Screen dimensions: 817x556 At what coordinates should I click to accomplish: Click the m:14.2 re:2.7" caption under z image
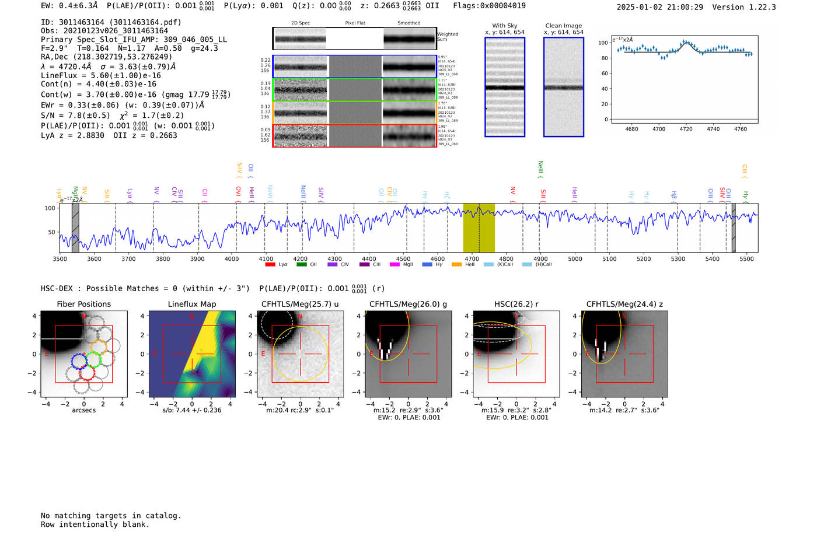[624, 410]
